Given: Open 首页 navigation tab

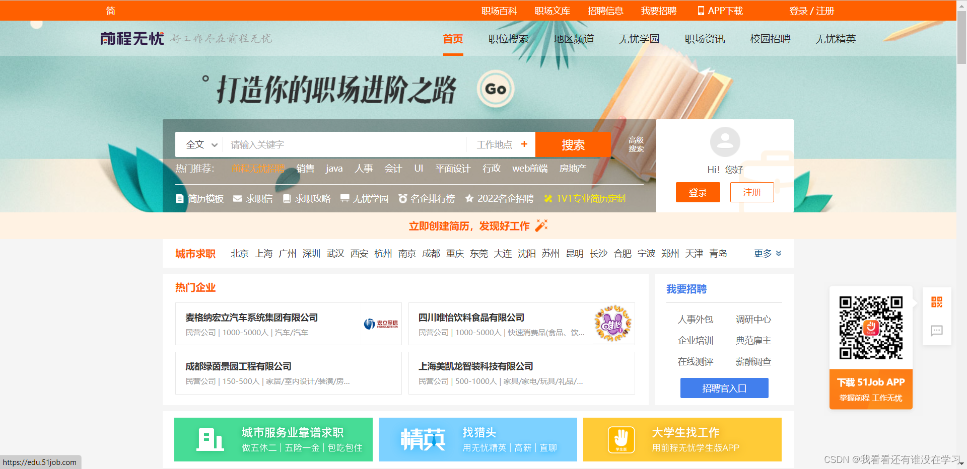Looking at the screenshot, I should [453, 39].
